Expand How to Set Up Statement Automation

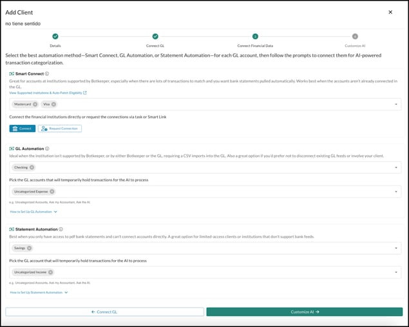(39, 292)
